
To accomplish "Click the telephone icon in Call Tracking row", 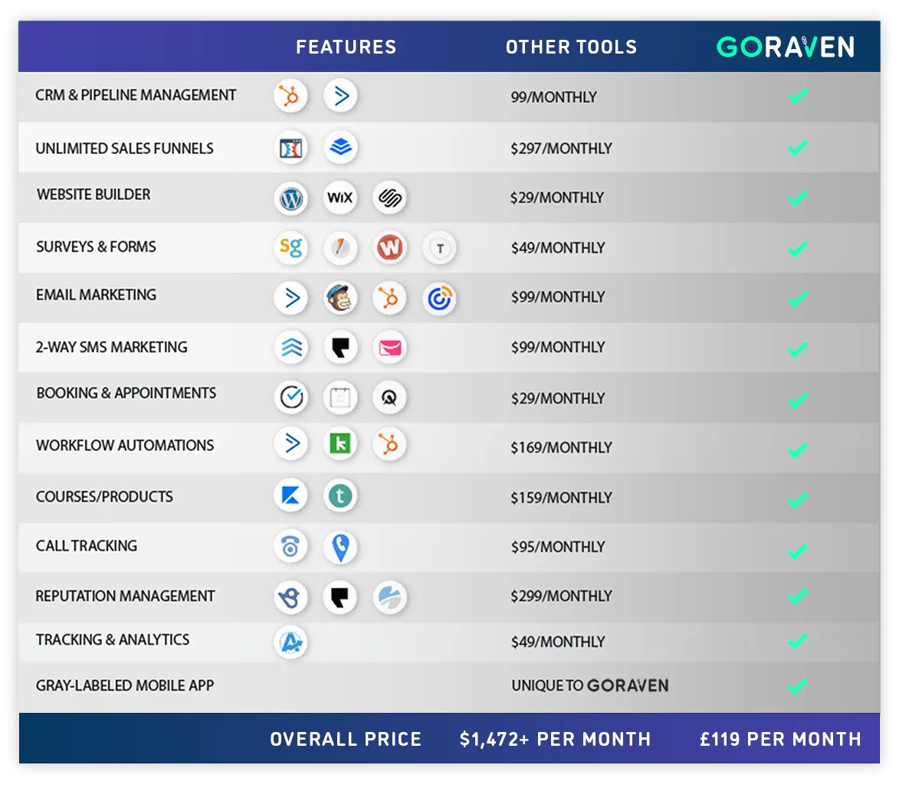I will (290, 546).
